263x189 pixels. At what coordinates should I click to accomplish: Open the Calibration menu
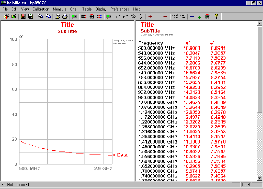(x=41, y=9)
